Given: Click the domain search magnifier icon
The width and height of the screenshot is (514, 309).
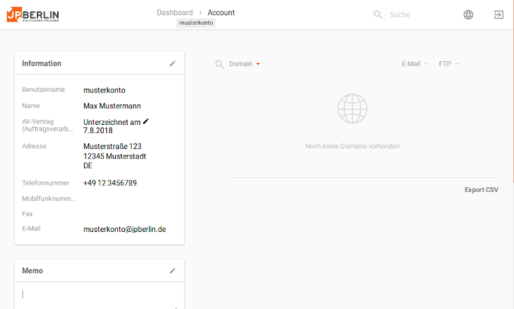Looking at the screenshot, I should [220, 64].
